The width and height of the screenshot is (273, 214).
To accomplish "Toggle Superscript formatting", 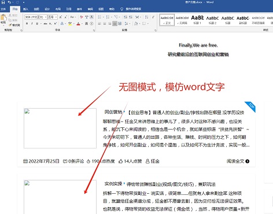I will click(56, 24).
